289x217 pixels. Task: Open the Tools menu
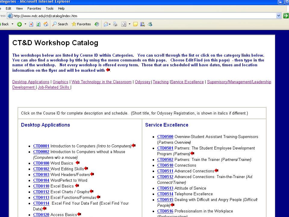tap(50, 8)
